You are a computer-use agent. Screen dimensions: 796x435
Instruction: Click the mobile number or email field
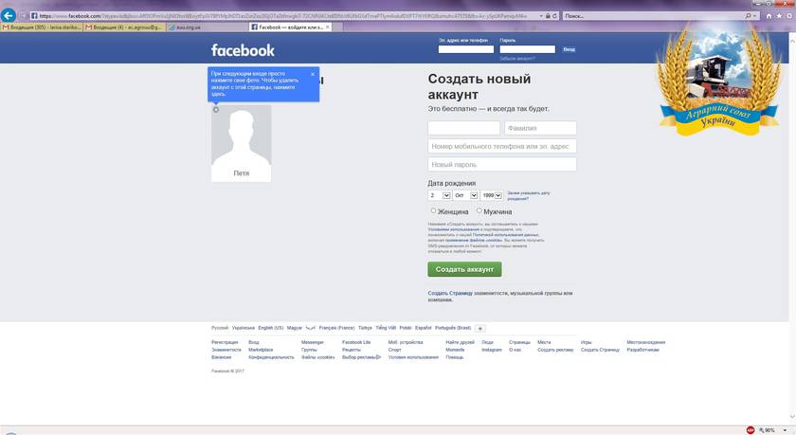click(502, 146)
